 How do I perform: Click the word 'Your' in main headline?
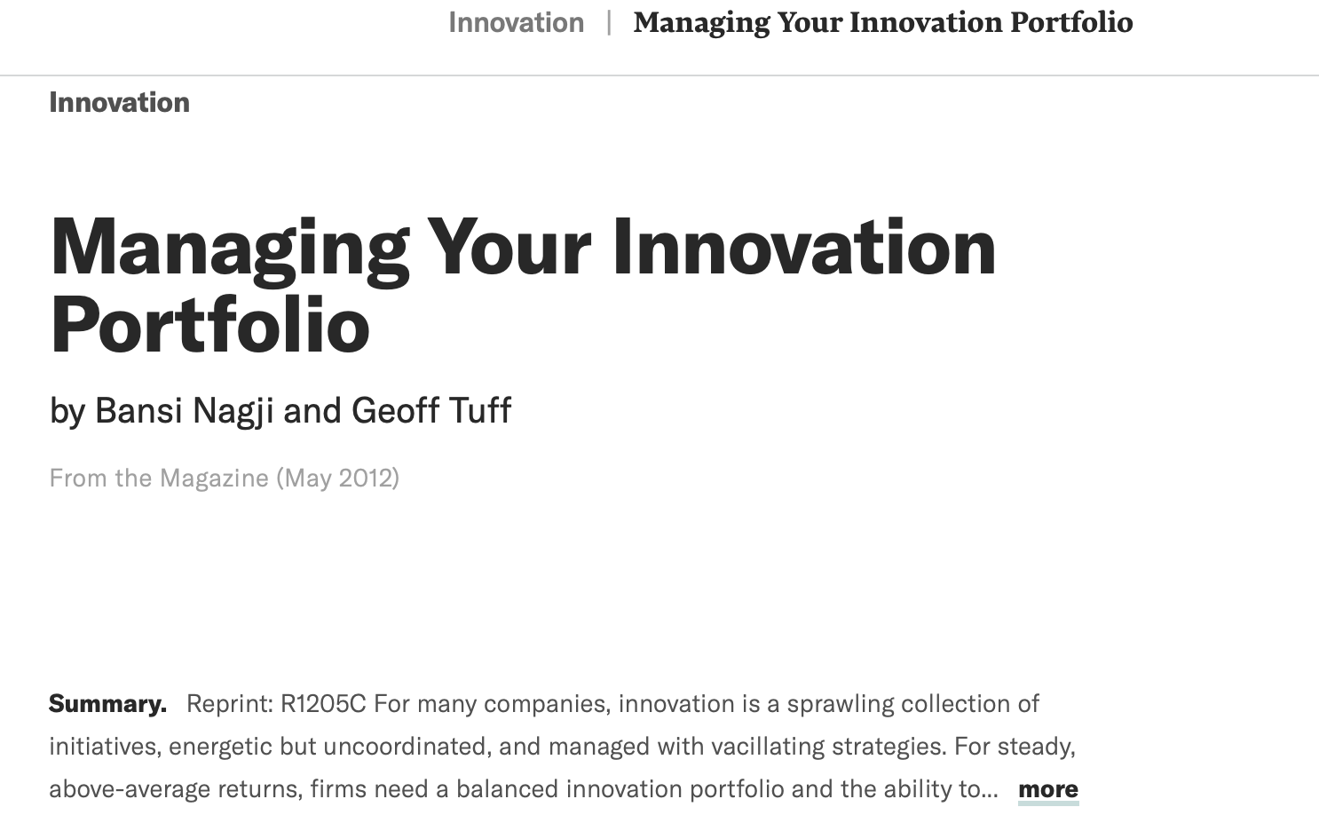509,248
